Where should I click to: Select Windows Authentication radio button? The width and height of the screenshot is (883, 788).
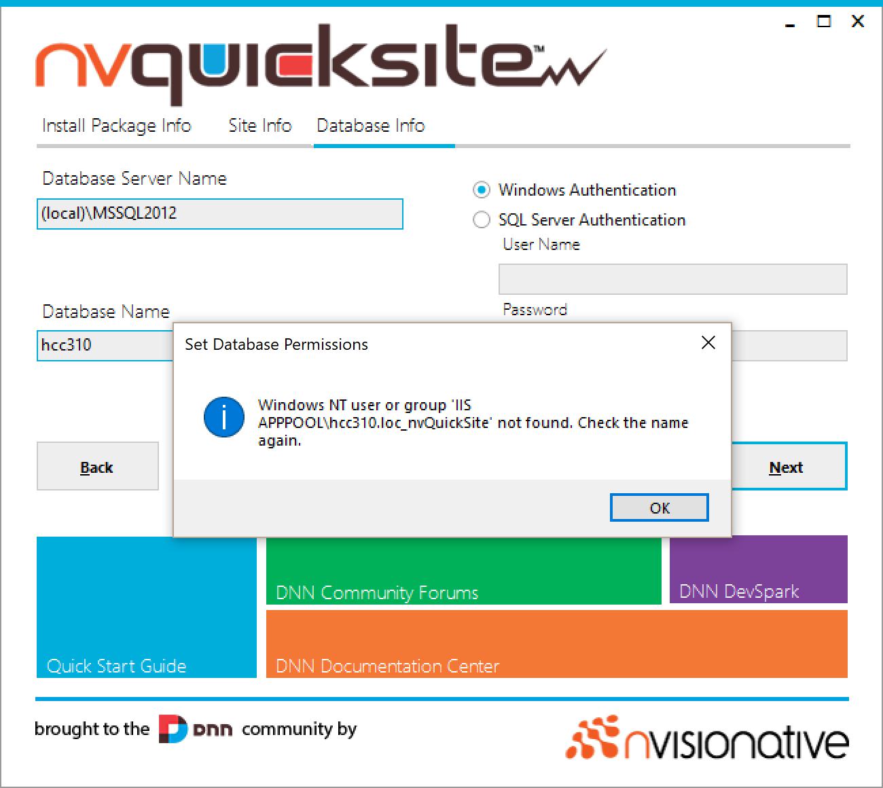click(x=482, y=190)
